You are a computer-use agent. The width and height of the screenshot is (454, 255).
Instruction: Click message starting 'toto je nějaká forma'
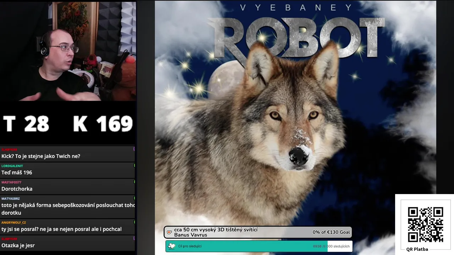[x=68, y=209]
